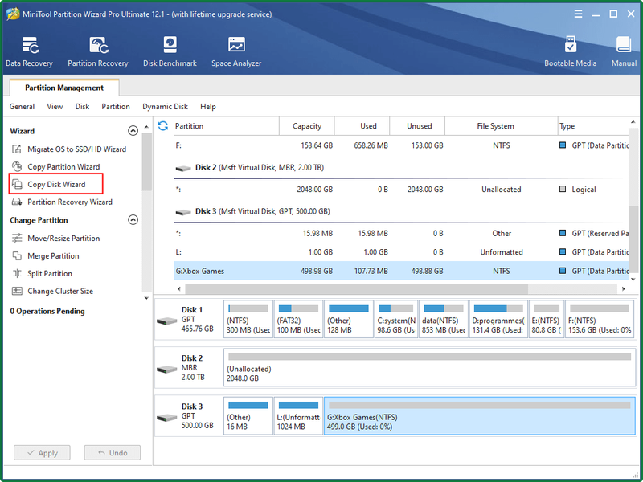This screenshot has height=482, width=643.
Task: Open the hamburger menu in the title bar
Action: (x=578, y=14)
